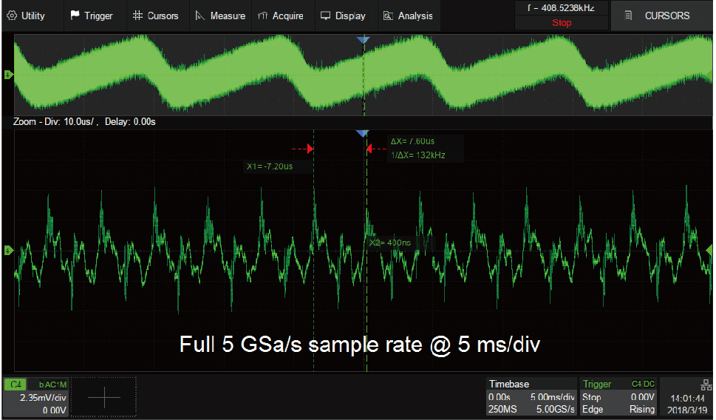The image size is (716, 420).
Task: Click the add-channel crosshair box
Action: (104, 397)
